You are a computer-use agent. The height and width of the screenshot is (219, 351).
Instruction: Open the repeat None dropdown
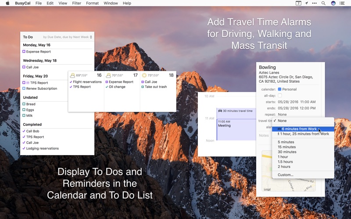pos(282,114)
